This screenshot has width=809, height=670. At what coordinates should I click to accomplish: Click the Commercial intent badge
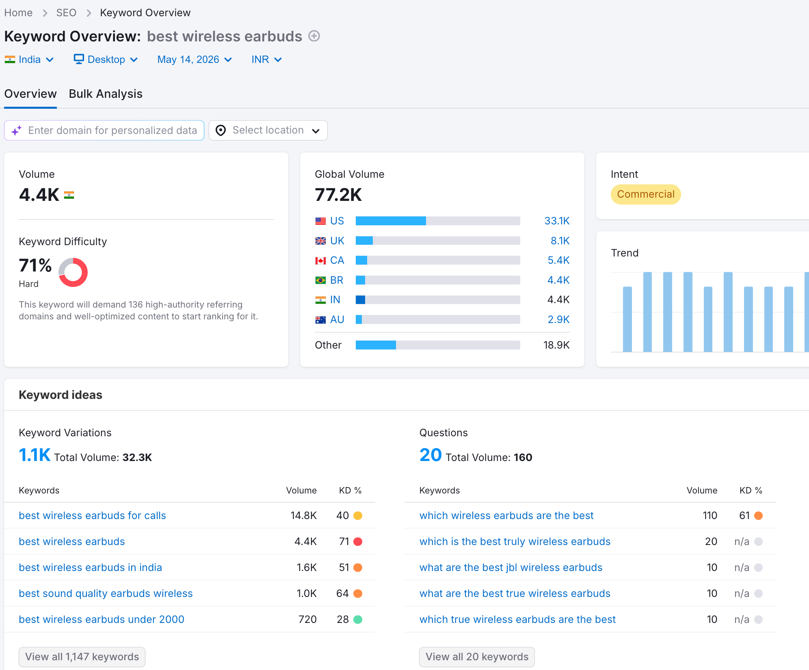click(646, 194)
